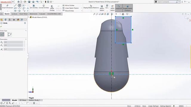Screen dimensions: 191x107
Task: Open the MMGS unit system menu
Action: pyautogui.click(x=181, y=106)
